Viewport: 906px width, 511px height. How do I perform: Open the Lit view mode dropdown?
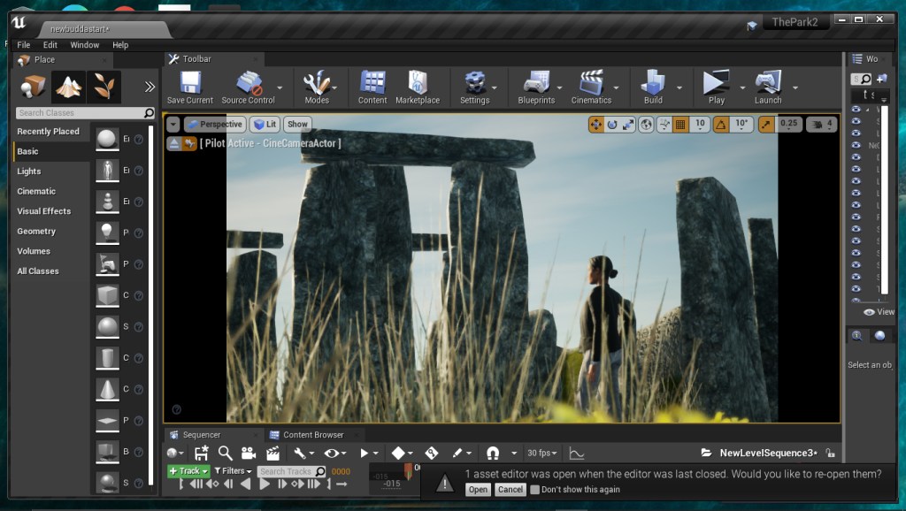click(x=265, y=125)
